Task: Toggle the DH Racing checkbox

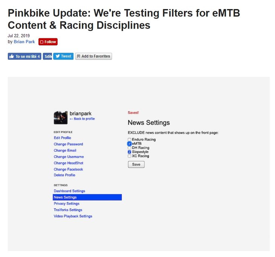Action: point(130,148)
